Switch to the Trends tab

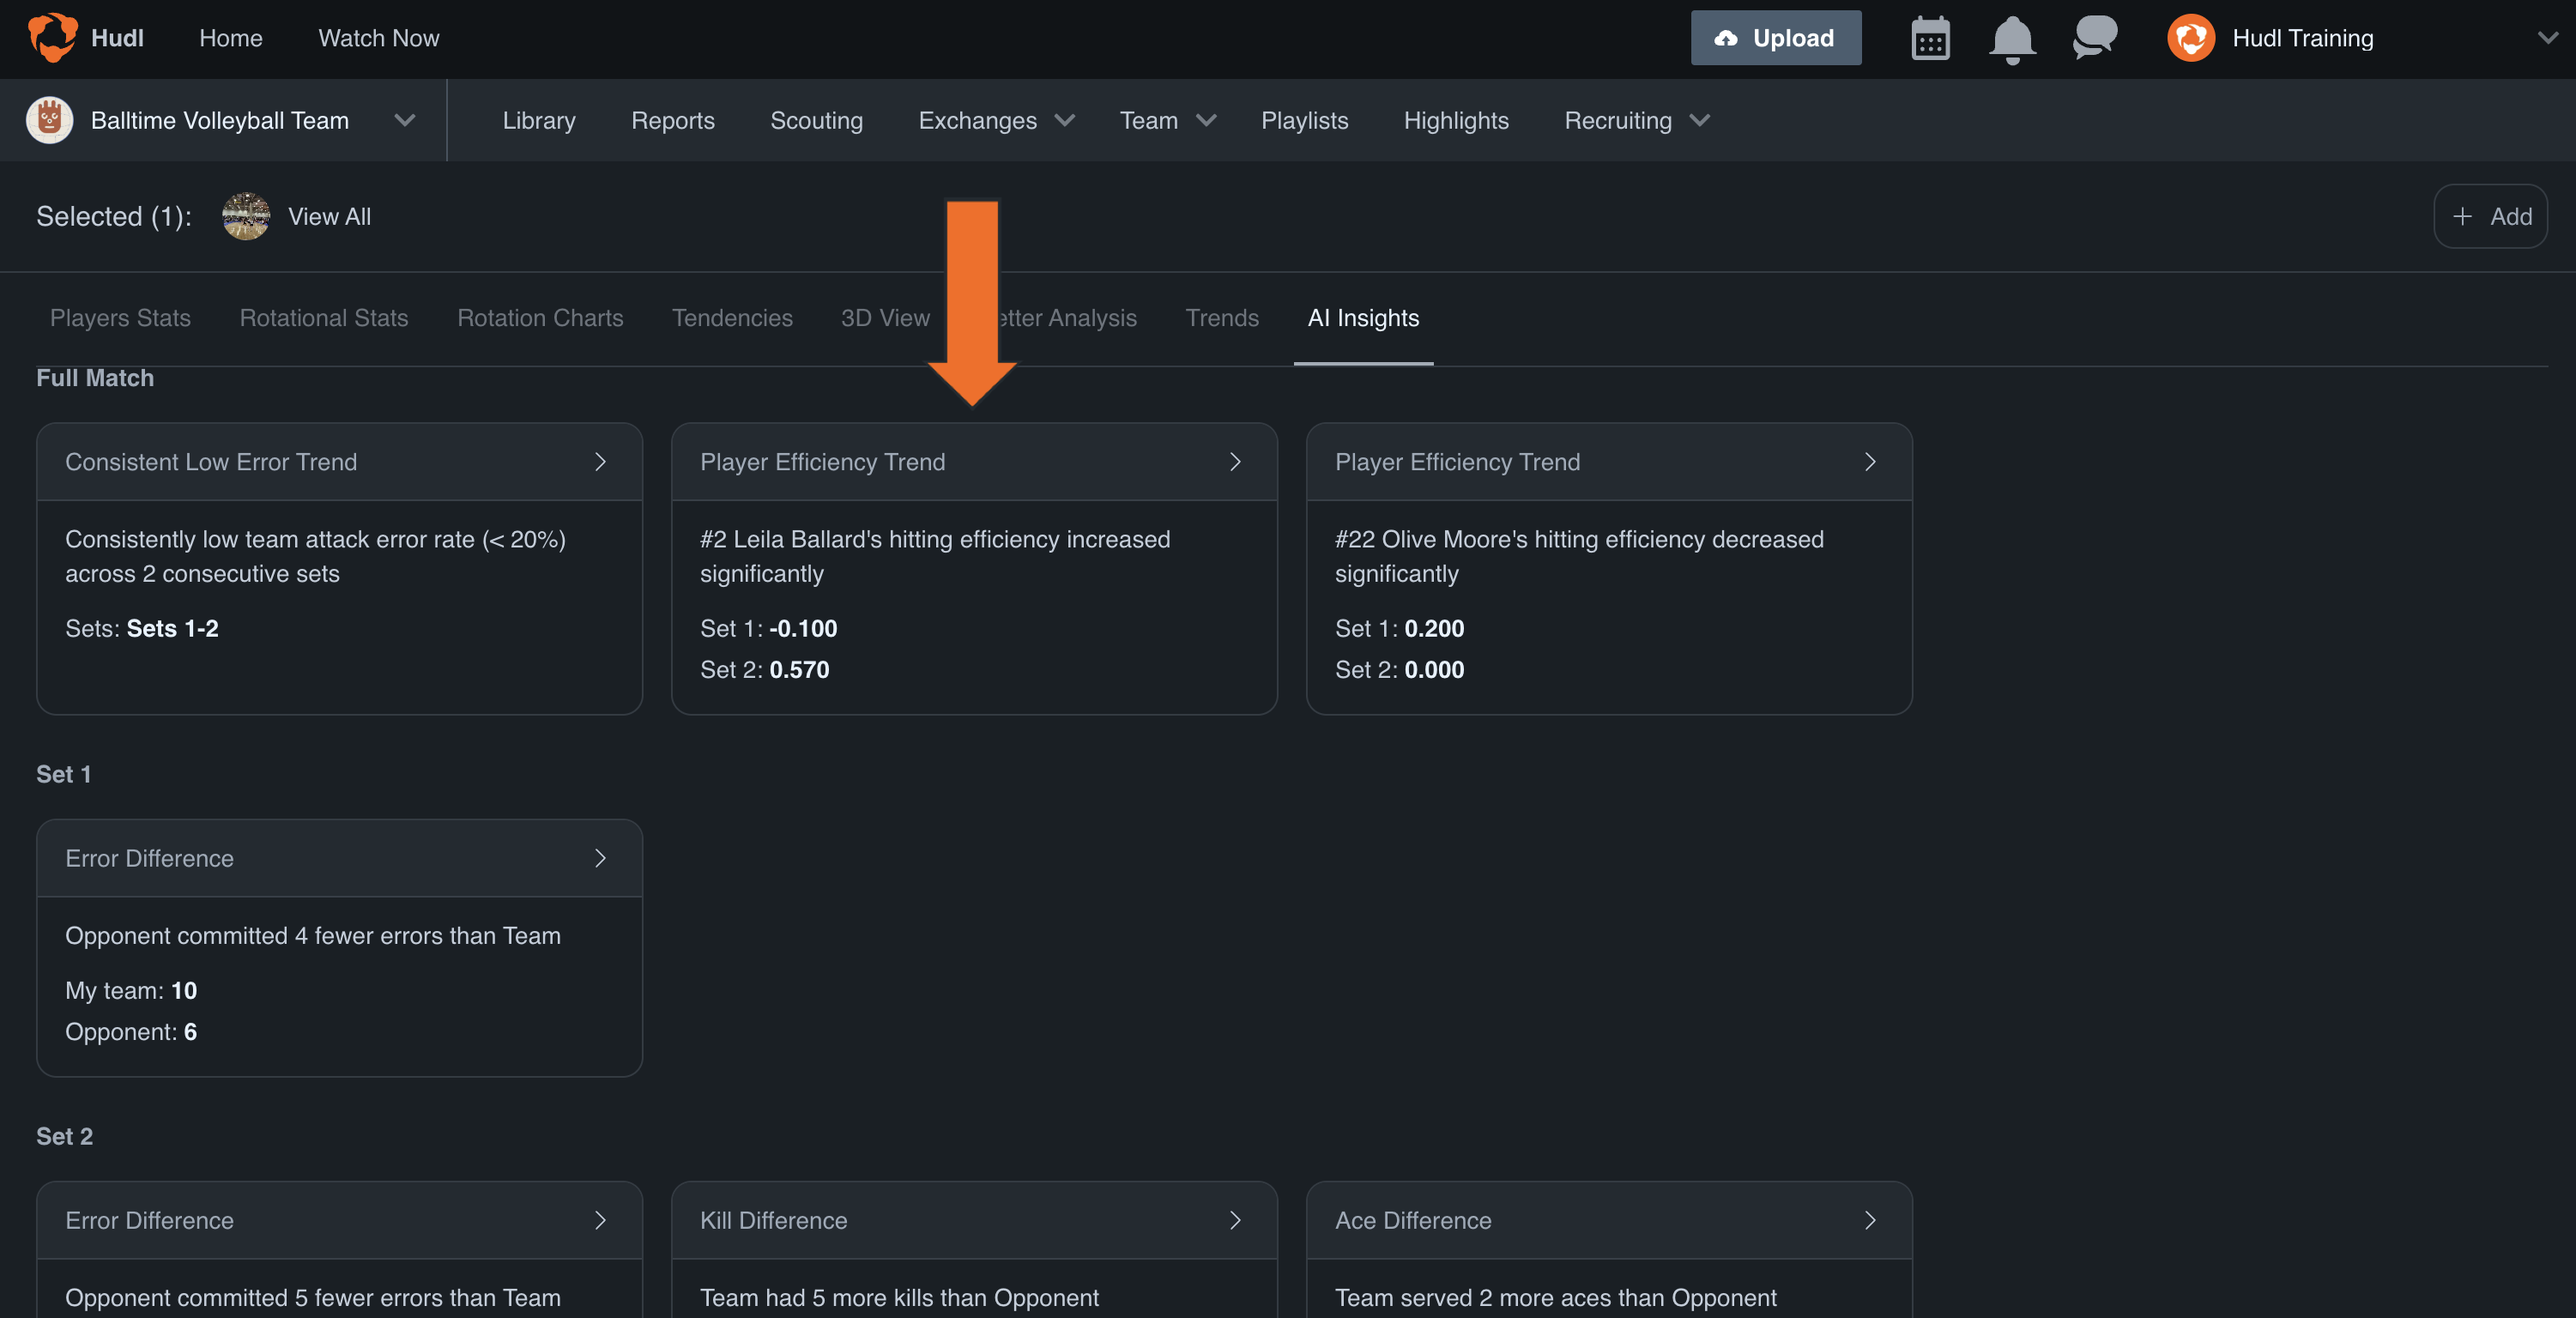tap(1222, 318)
